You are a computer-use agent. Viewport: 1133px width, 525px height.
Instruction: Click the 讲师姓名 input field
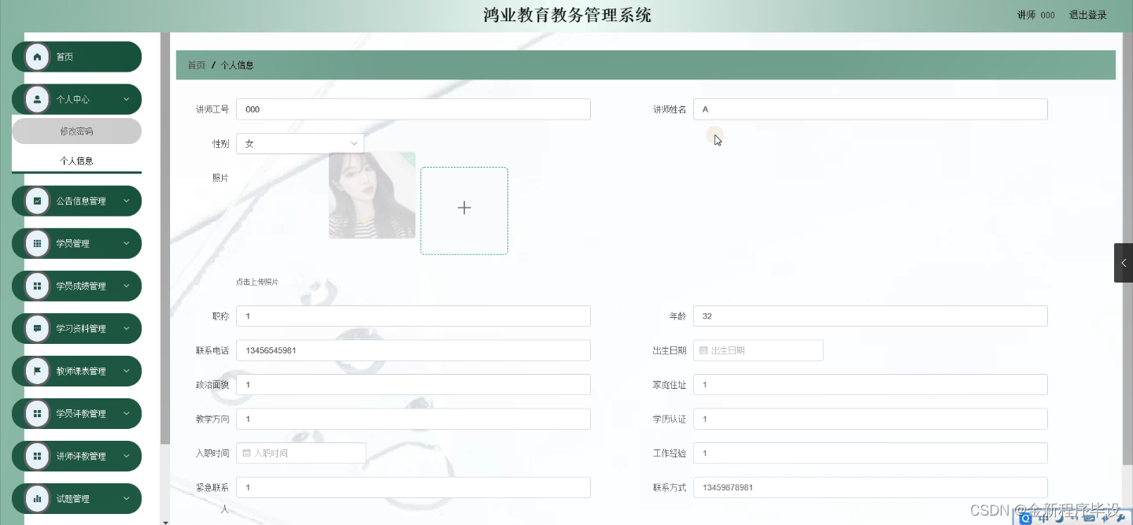pyautogui.click(x=870, y=109)
